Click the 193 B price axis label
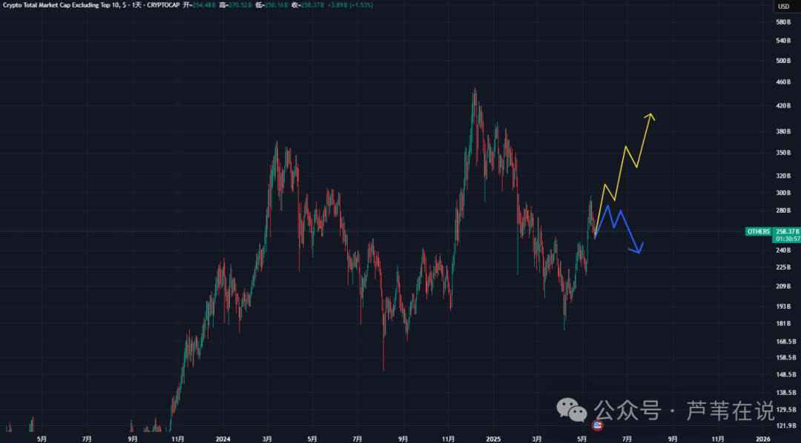The height and width of the screenshot is (443, 801). coord(784,306)
